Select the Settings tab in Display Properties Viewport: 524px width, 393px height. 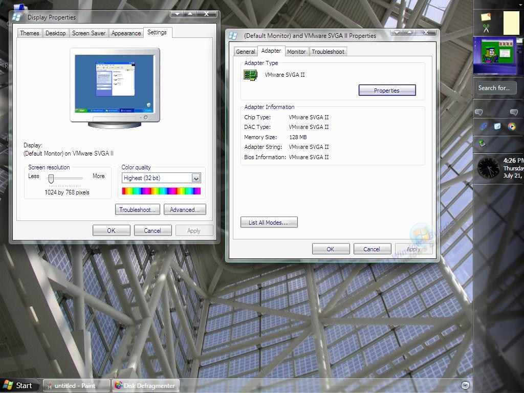pos(157,32)
